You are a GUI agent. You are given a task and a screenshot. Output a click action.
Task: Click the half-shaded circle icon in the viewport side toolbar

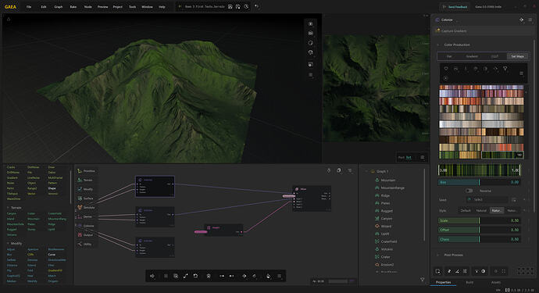[310, 43]
